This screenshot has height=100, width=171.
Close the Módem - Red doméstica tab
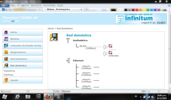pos(81,10)
